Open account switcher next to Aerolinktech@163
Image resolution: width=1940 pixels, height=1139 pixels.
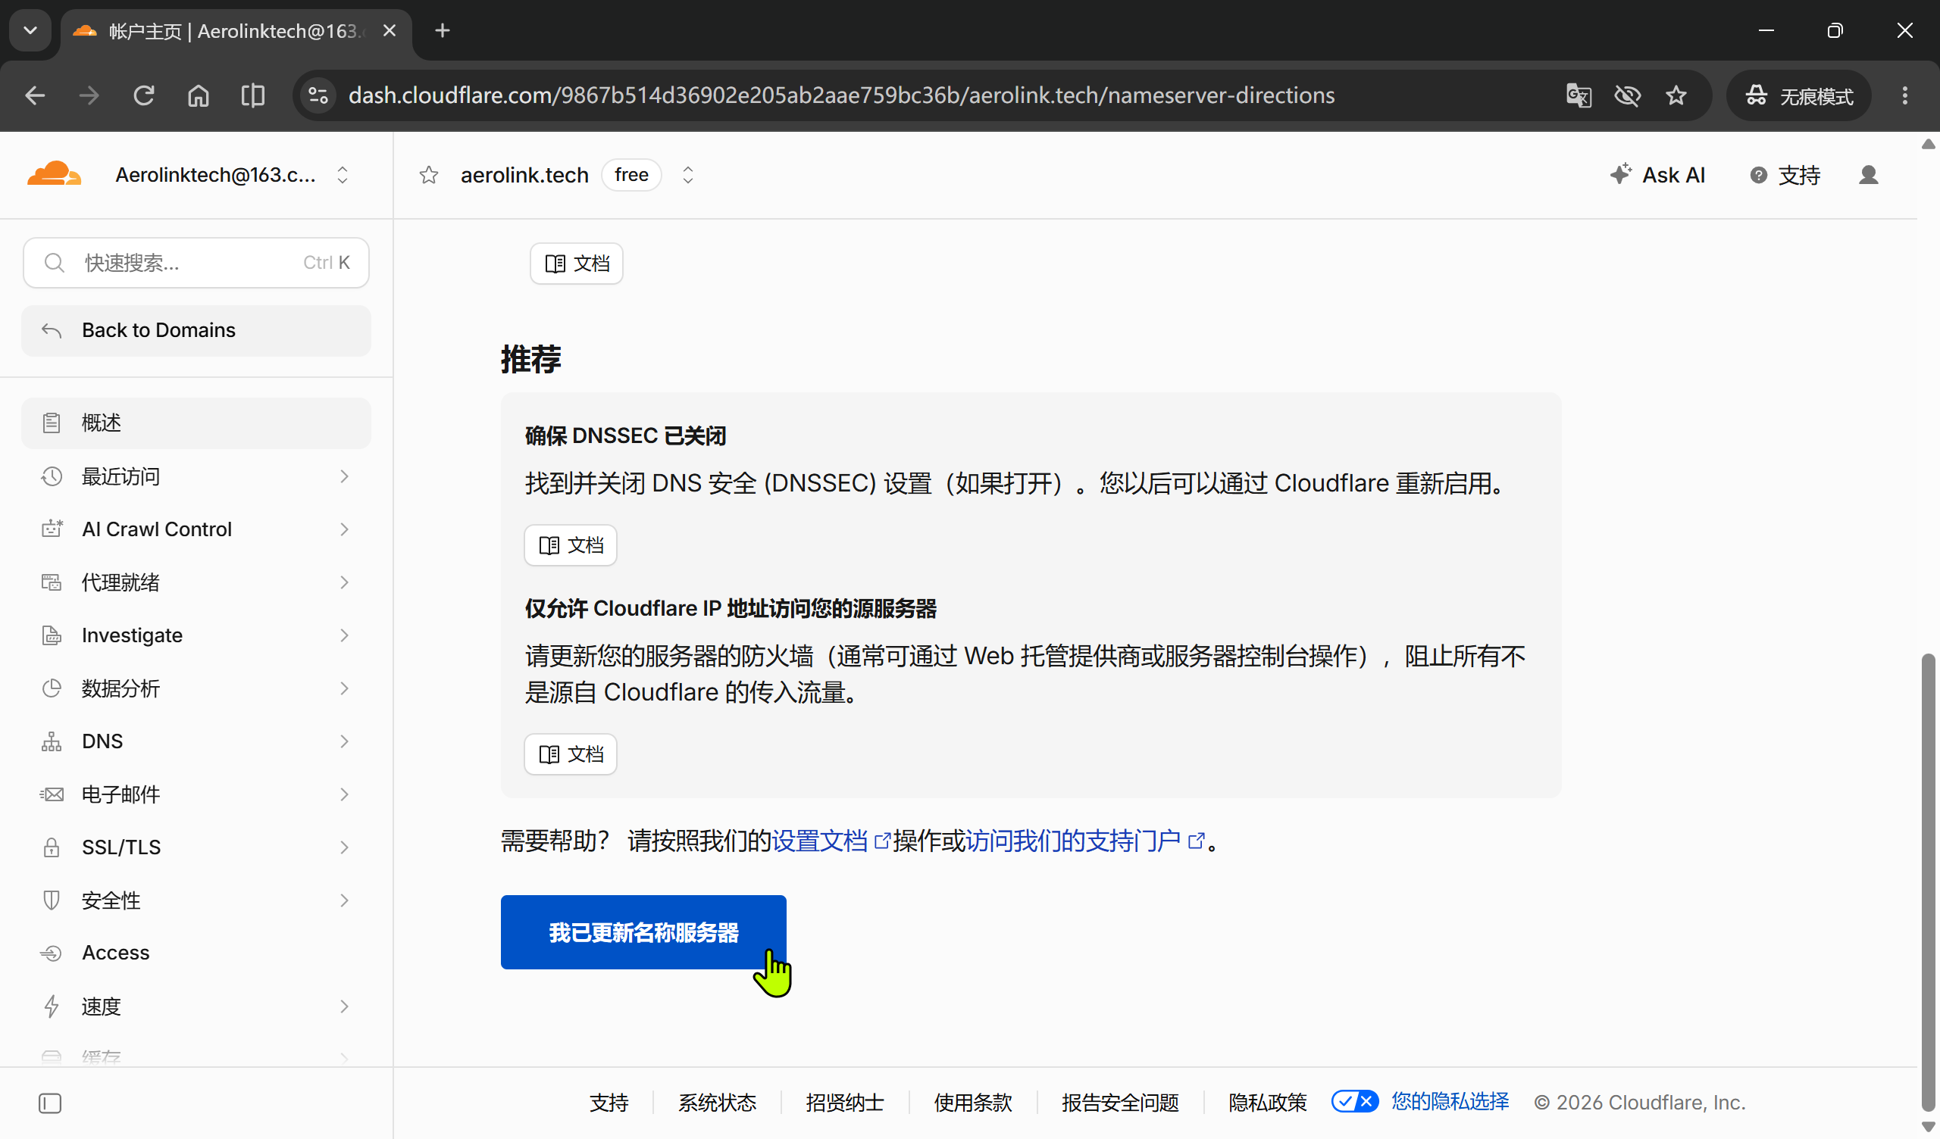coord(343,175)
